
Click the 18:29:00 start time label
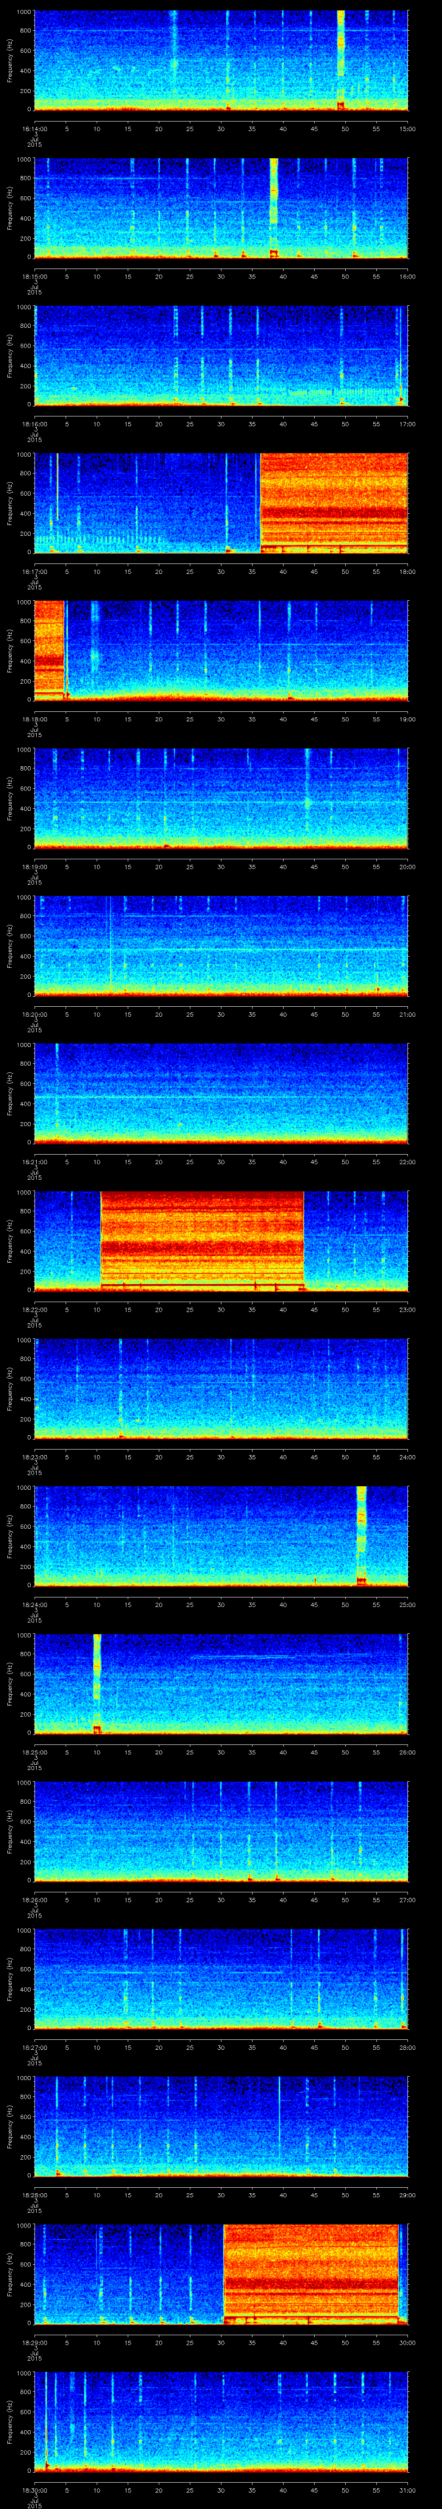(x=34, y=2343)
